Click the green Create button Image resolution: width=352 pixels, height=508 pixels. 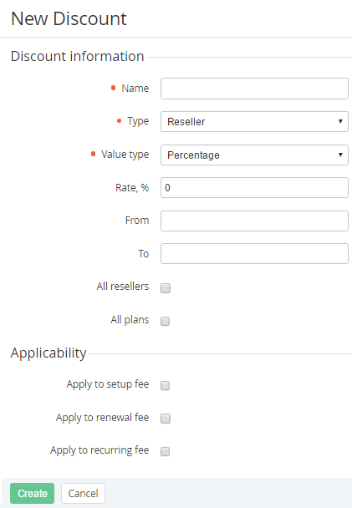[32, 494]
